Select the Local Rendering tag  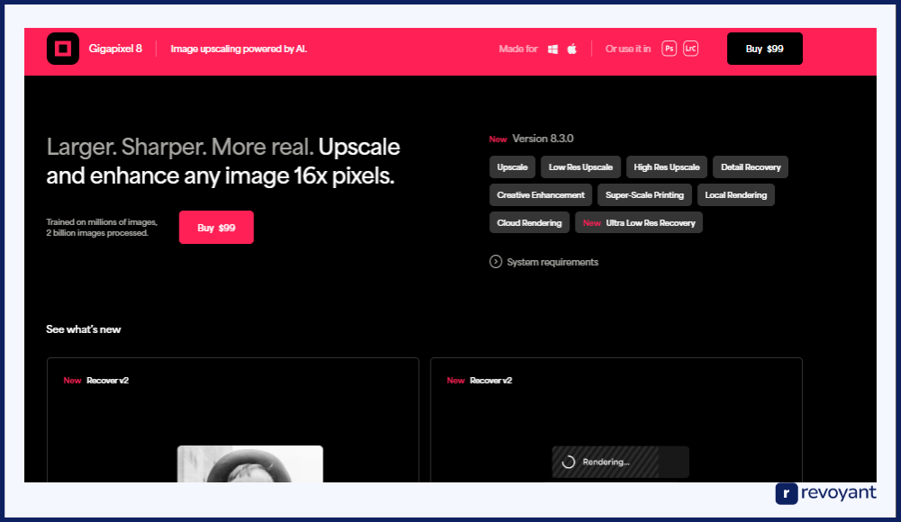(736, 195)
